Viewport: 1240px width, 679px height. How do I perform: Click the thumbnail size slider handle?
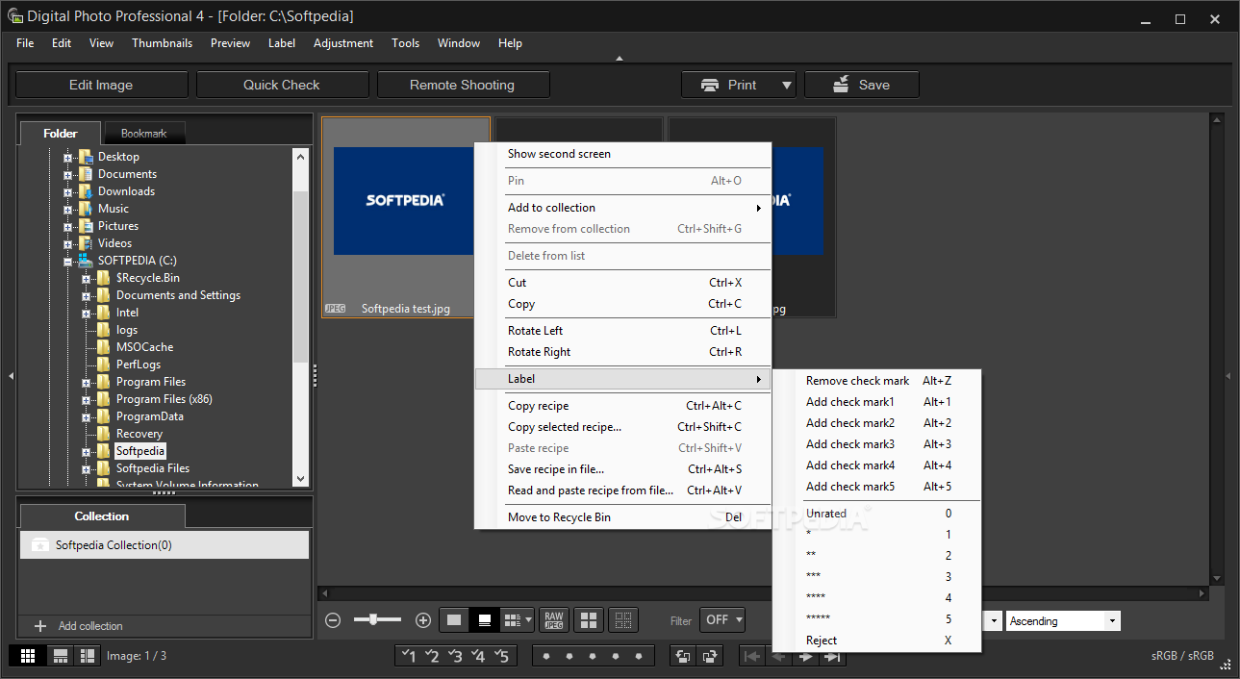372,620
